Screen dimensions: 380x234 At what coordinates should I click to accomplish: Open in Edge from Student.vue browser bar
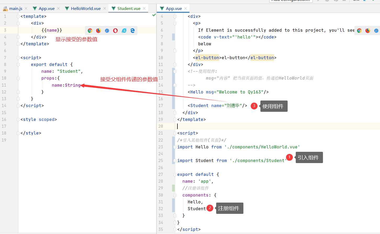coord(133,31)
